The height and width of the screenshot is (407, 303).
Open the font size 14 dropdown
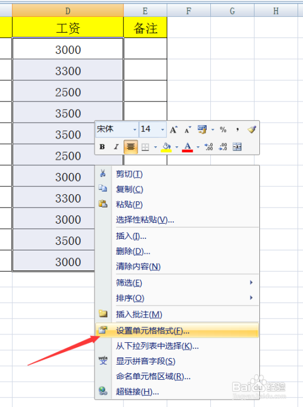[162, 129]
